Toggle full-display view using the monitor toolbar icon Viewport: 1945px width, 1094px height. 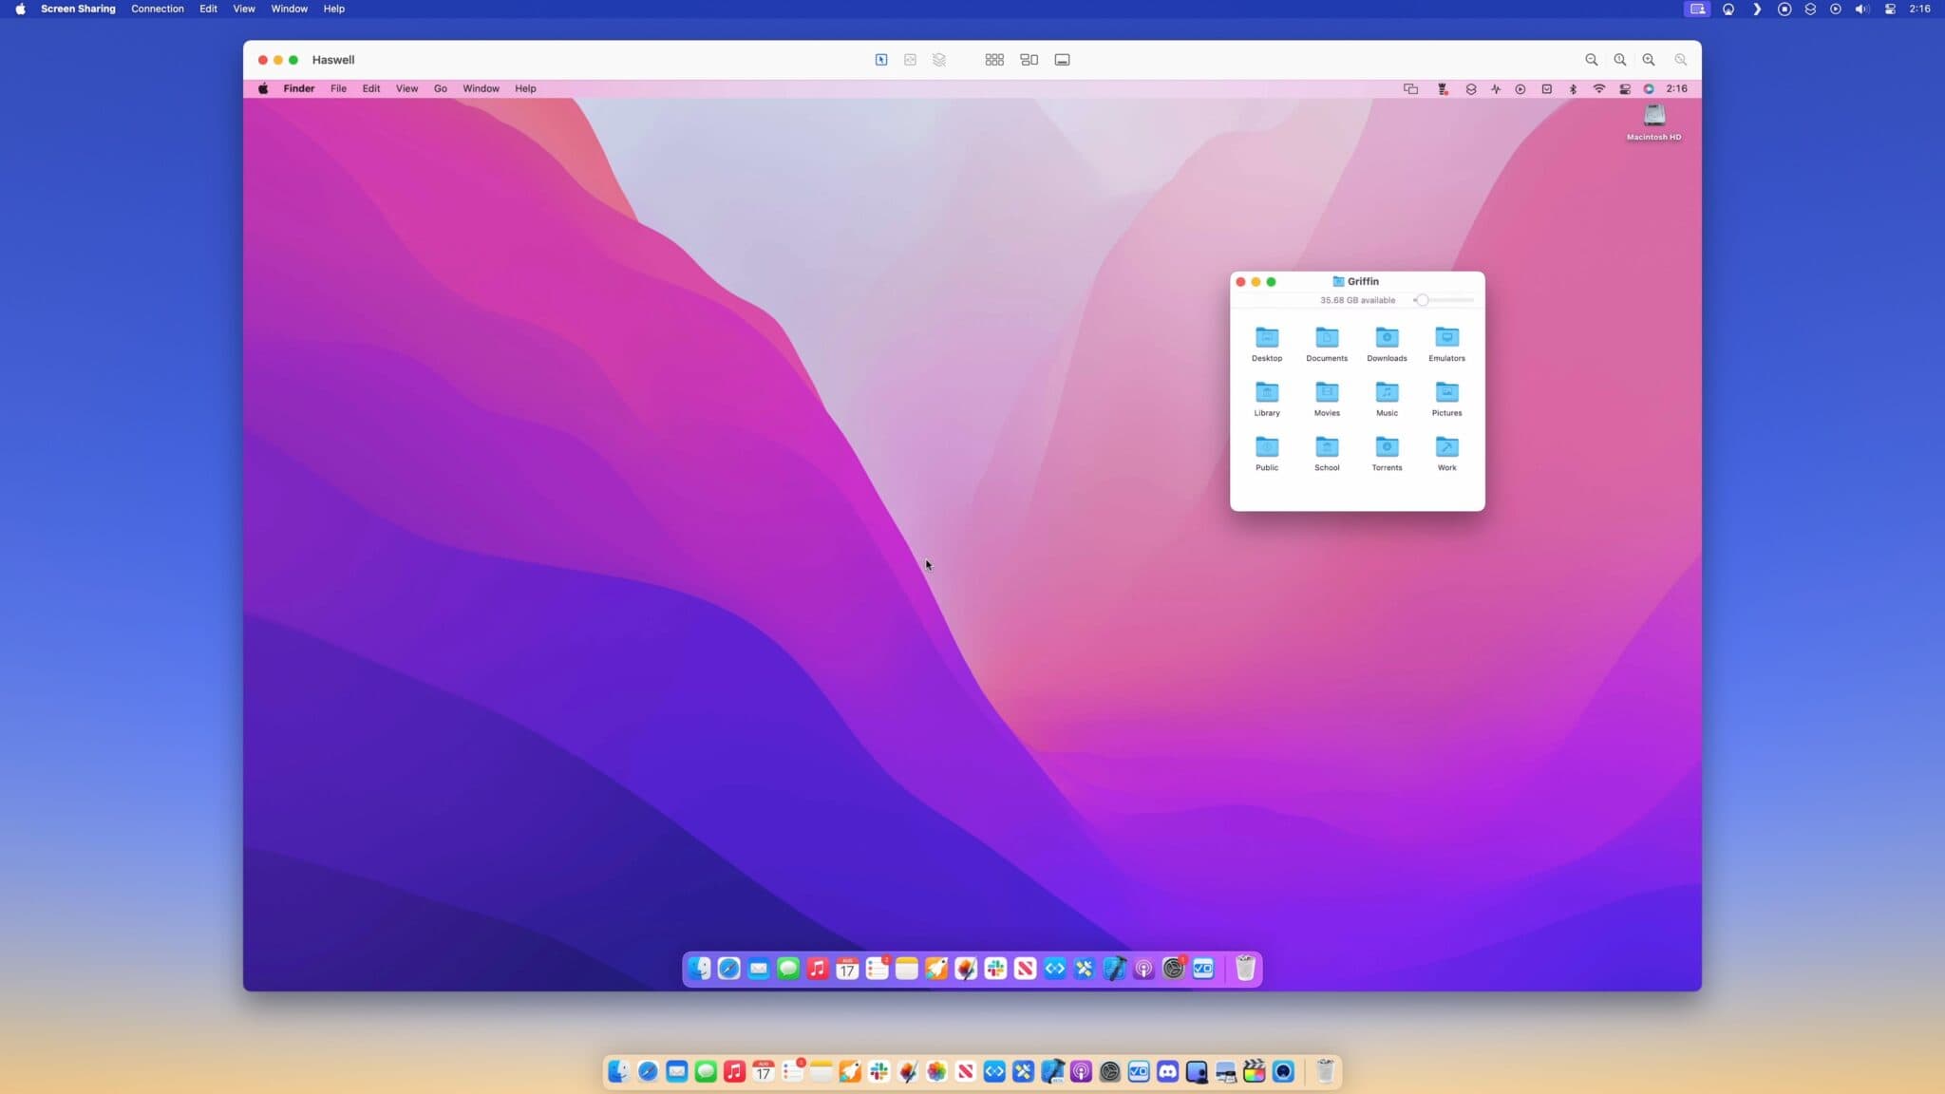[1062, 59]
